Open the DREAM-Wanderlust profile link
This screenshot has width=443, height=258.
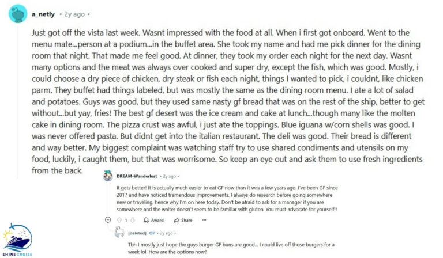point(137,176)
